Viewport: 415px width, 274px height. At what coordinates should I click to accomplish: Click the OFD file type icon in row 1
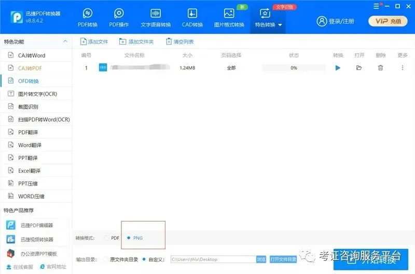[103, 67]
